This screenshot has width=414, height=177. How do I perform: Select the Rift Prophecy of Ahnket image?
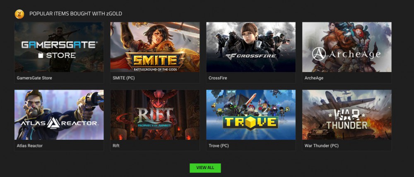click(155, 115)
